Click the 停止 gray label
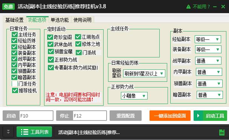 [64, 116]
